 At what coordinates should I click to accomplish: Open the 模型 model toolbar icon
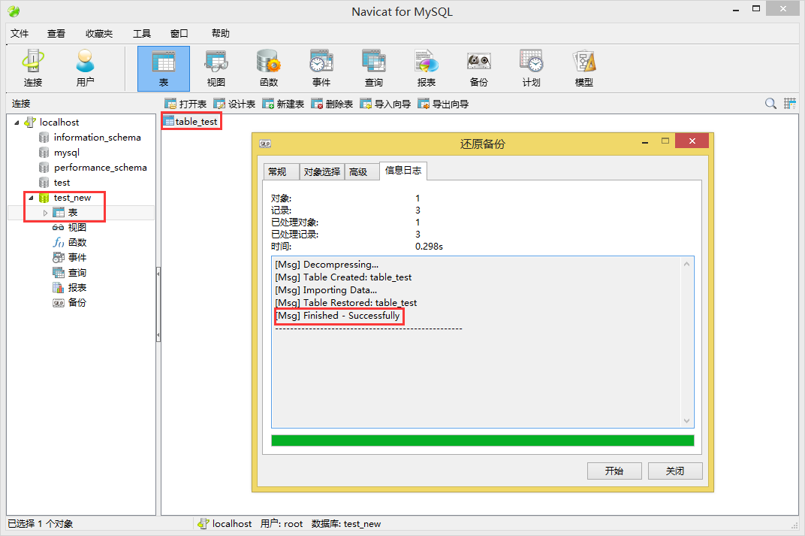[584, 68]
